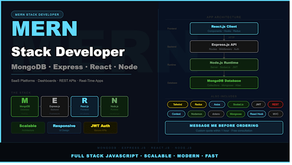The height and width of the screenshot is (165, 292).
Task: Click the JWT Auth badge
Action: coord(100,128)
